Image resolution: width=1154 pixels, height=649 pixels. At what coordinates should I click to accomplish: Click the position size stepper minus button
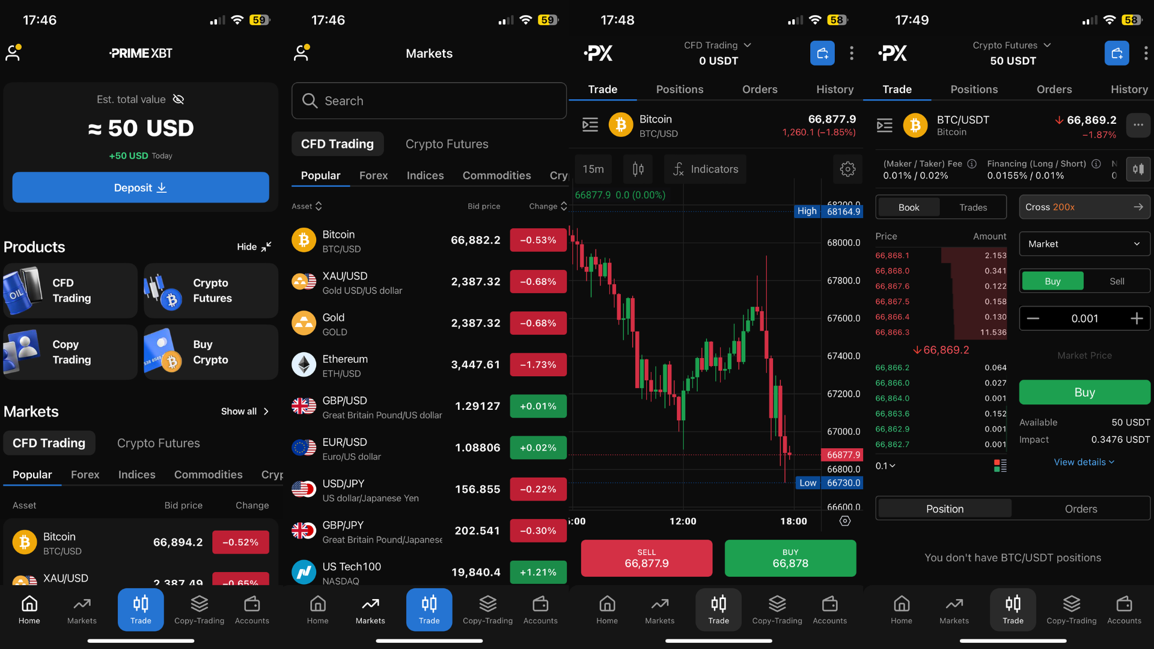coord(1033,318)
